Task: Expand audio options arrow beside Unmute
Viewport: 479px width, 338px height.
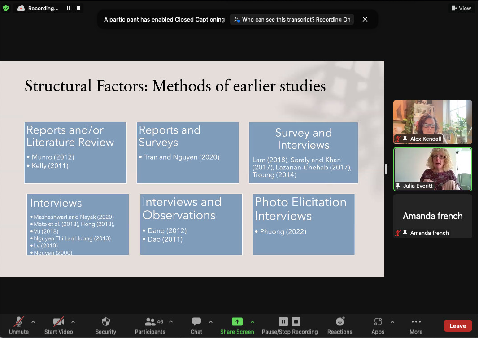Action: pos(33,322)
